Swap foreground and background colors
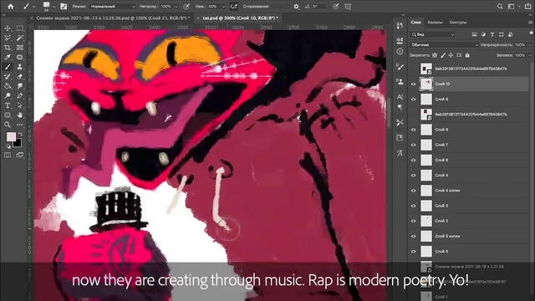The image size is (535, 301). click(20, 134)
